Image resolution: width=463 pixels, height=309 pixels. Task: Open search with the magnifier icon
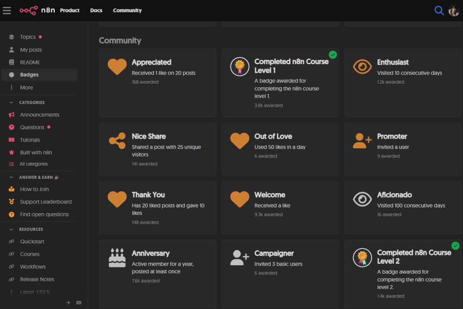439,10
